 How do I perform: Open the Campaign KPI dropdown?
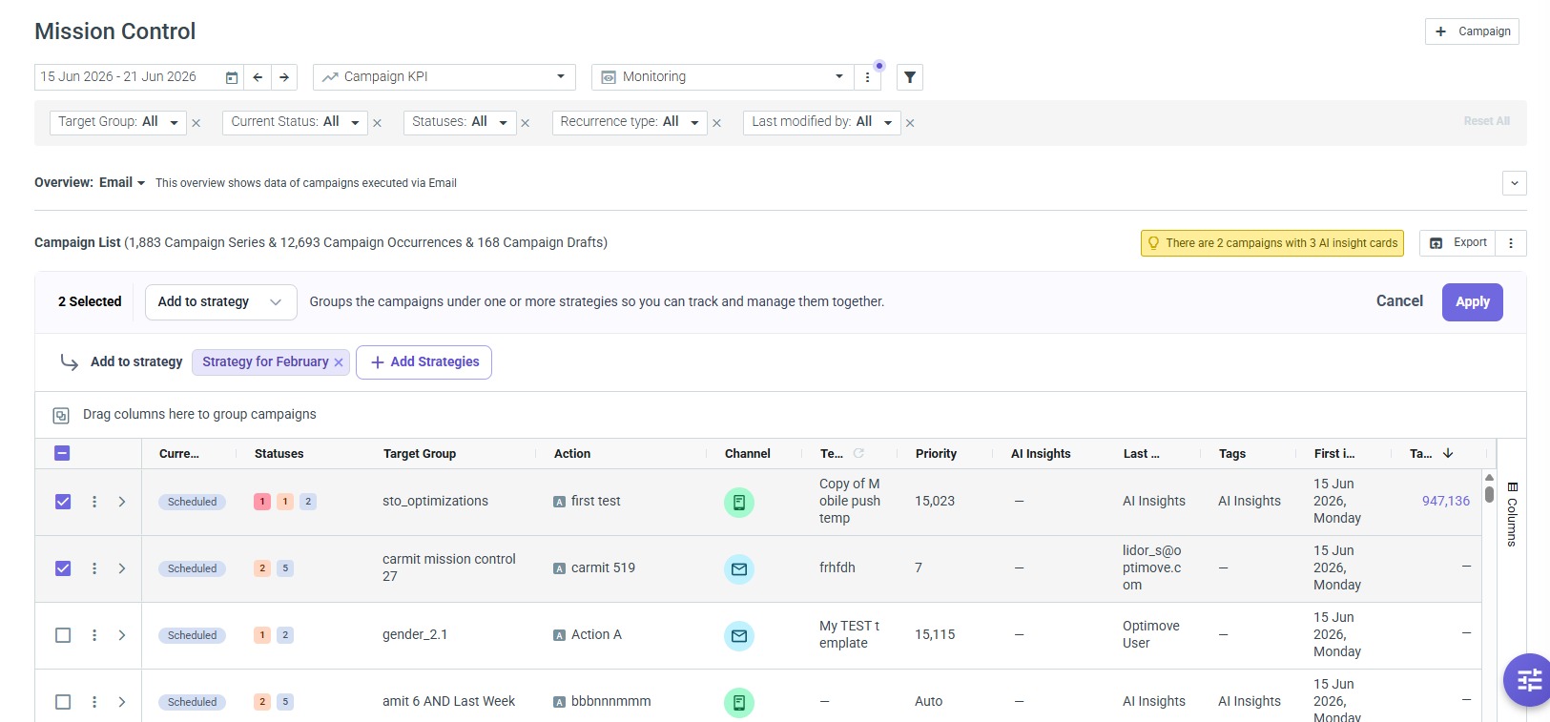pos(444,77)
